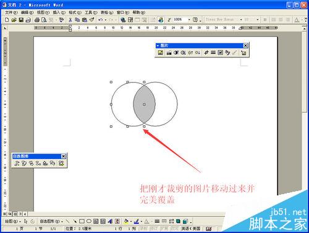Viewport: 309px width, 233px height.
Task: Close the AutoShapes floating toolbar
Action: 64,157
